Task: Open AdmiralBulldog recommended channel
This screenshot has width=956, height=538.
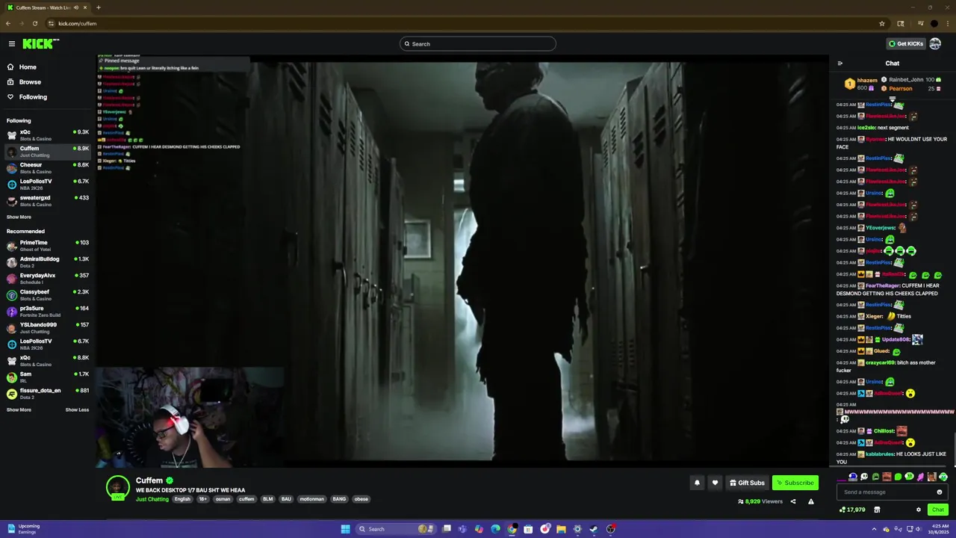Action: click(48, 262)
